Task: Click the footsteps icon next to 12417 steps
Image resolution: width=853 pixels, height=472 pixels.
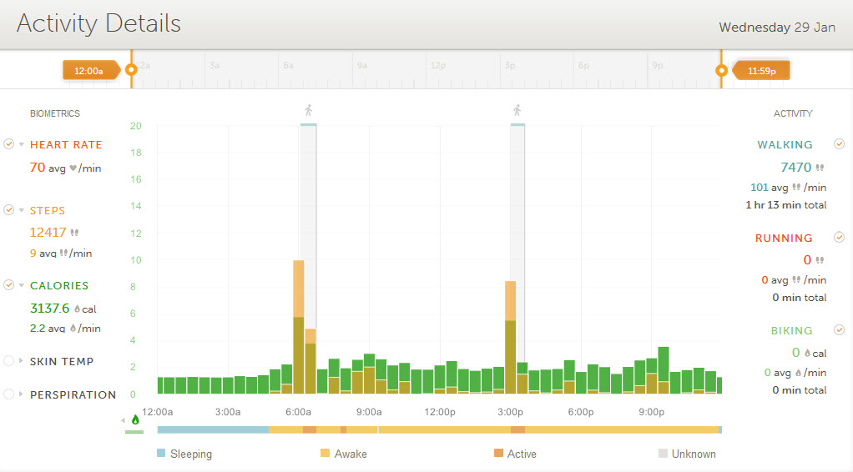Action: click(75, 233)
